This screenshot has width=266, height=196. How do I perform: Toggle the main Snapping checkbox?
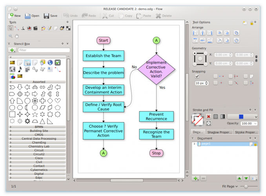point(197,77)
